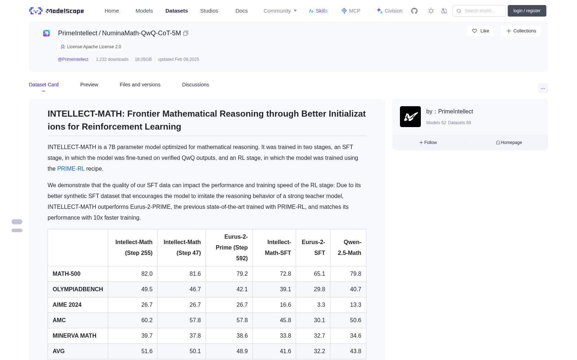Image resolution: width=577 pixels, height=360 pixels.
Task: Click the PrimeIntellect organization logo thumbnail
Action: coord(410,117)
